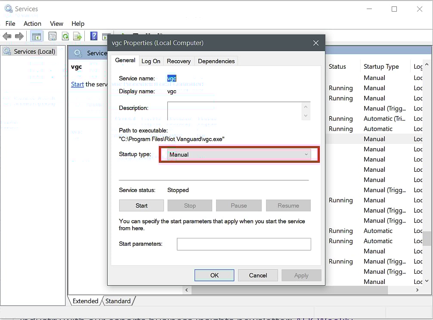Screen dimensions: 433x320
Task: Click OK in the properties dialog
Action: 214,275
